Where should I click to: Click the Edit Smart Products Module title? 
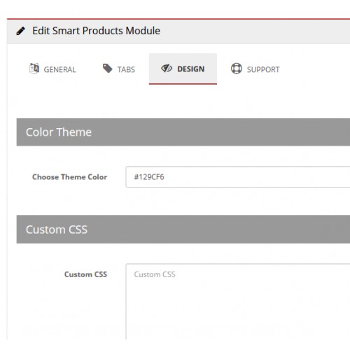click(x=96, y=31)
